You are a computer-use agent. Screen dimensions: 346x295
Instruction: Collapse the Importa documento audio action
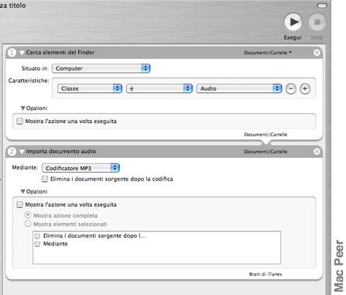point(22,152)
